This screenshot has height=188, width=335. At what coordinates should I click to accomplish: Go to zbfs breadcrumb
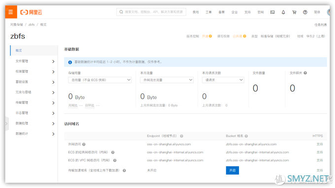[x=32, y=25]
